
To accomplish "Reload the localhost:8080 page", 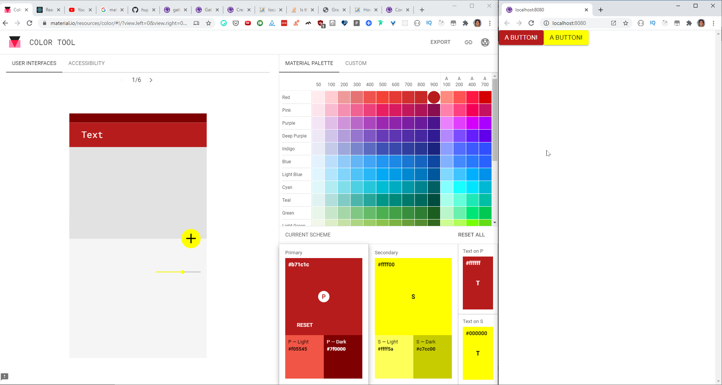I will [531, 23].
